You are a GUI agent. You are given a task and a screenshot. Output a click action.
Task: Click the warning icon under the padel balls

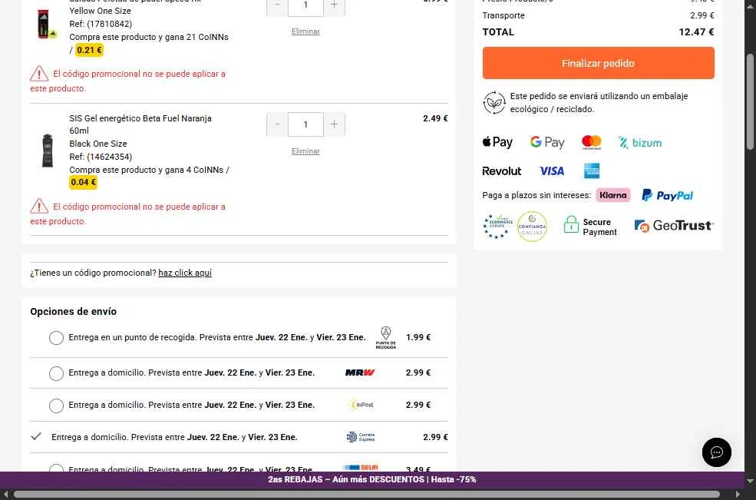39,74
